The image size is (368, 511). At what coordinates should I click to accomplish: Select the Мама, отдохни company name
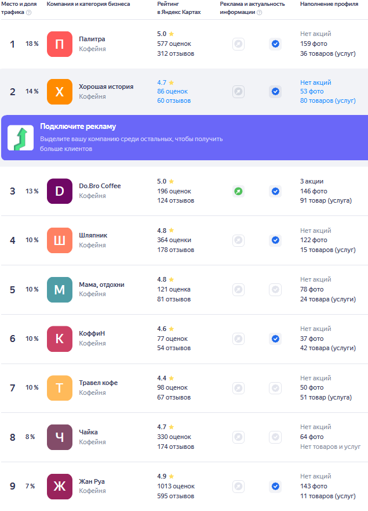tap(102, 285)
